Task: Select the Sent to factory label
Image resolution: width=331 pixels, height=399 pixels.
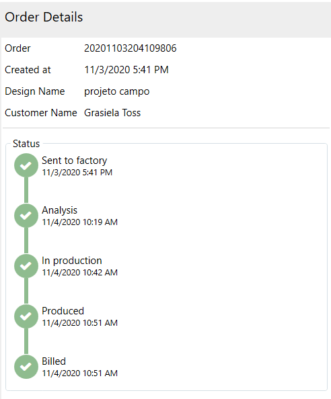Action: tap(74, 161)
